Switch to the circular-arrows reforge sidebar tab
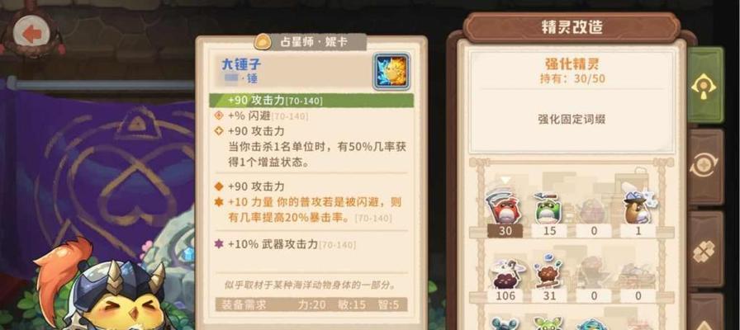Screen dimensions: 740x330 pyautogui.click(x=705, y=167)
